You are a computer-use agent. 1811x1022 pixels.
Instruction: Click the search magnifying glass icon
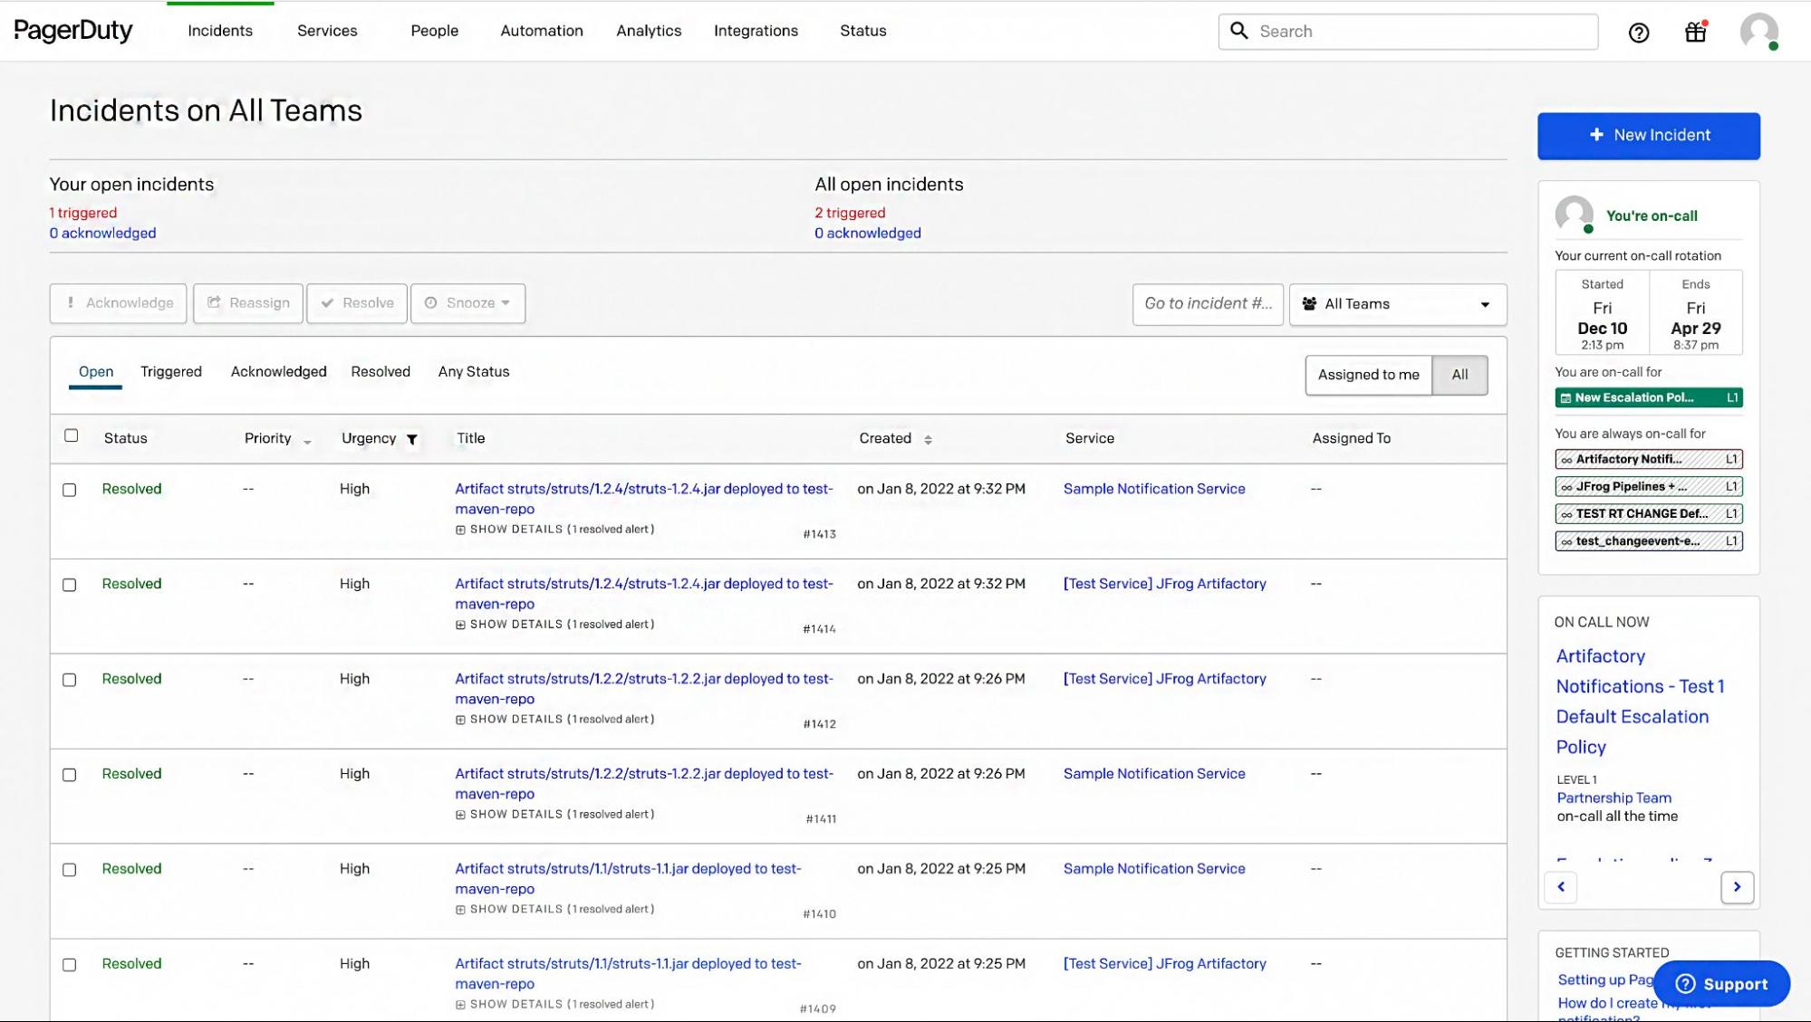coord(1240,31)
